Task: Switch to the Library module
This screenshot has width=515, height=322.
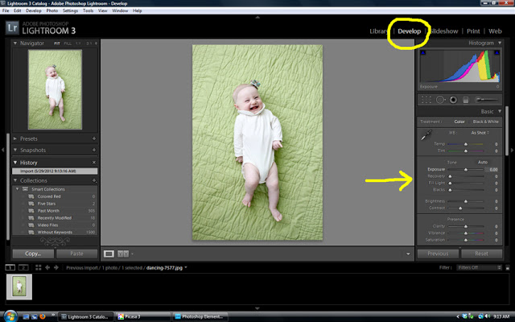Action: click(x=377, y=31)
